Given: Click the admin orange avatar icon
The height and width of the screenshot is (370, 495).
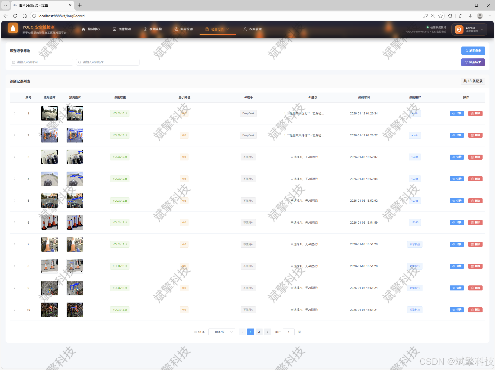Looking at the screenshot, I should pyautogui.click(x=459, y=30).
